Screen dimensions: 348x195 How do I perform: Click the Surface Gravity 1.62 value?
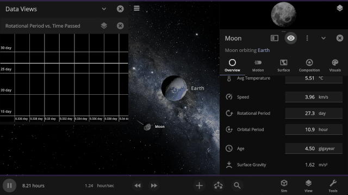[309, 165]
